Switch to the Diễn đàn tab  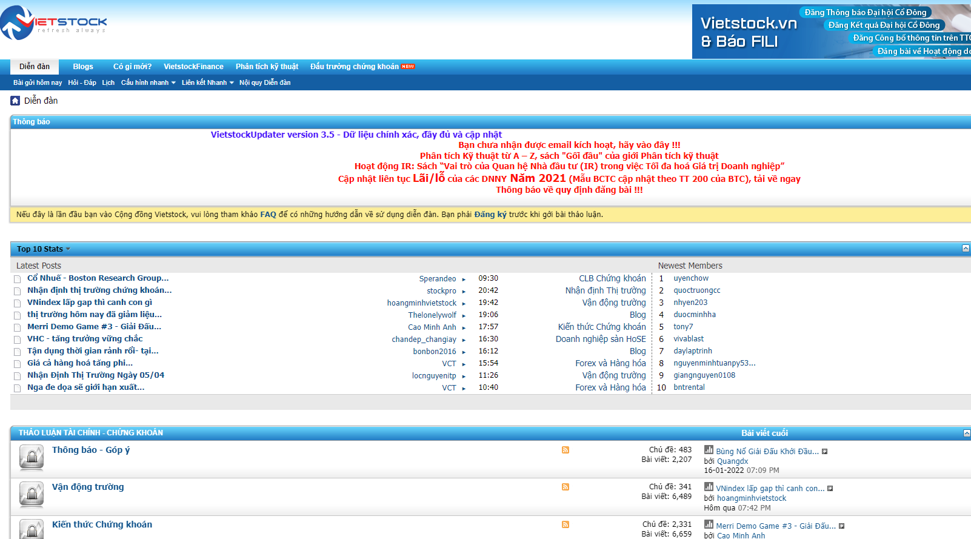[35, 67]
